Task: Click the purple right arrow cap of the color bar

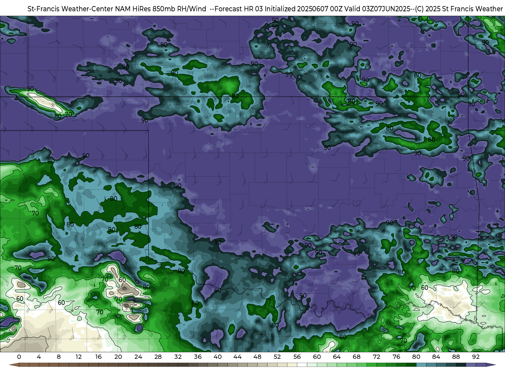Action: pyautogui.click(x=491, y=365)
